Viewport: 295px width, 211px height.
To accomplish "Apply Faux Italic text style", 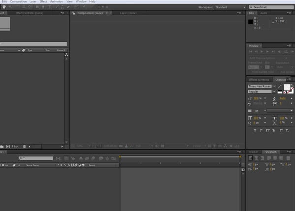I will (x=261, y=130).
